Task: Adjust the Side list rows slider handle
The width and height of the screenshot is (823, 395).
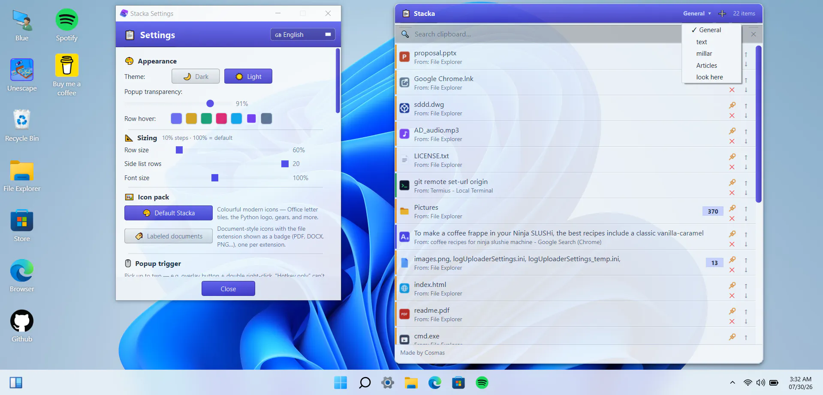Action: pos(285,164)
